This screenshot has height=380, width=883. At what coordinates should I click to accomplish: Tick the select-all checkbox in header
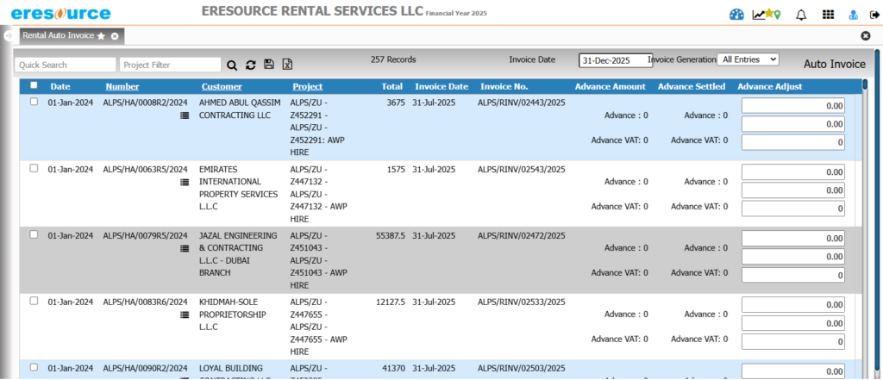pyautogui.click(x=34, y=85)
